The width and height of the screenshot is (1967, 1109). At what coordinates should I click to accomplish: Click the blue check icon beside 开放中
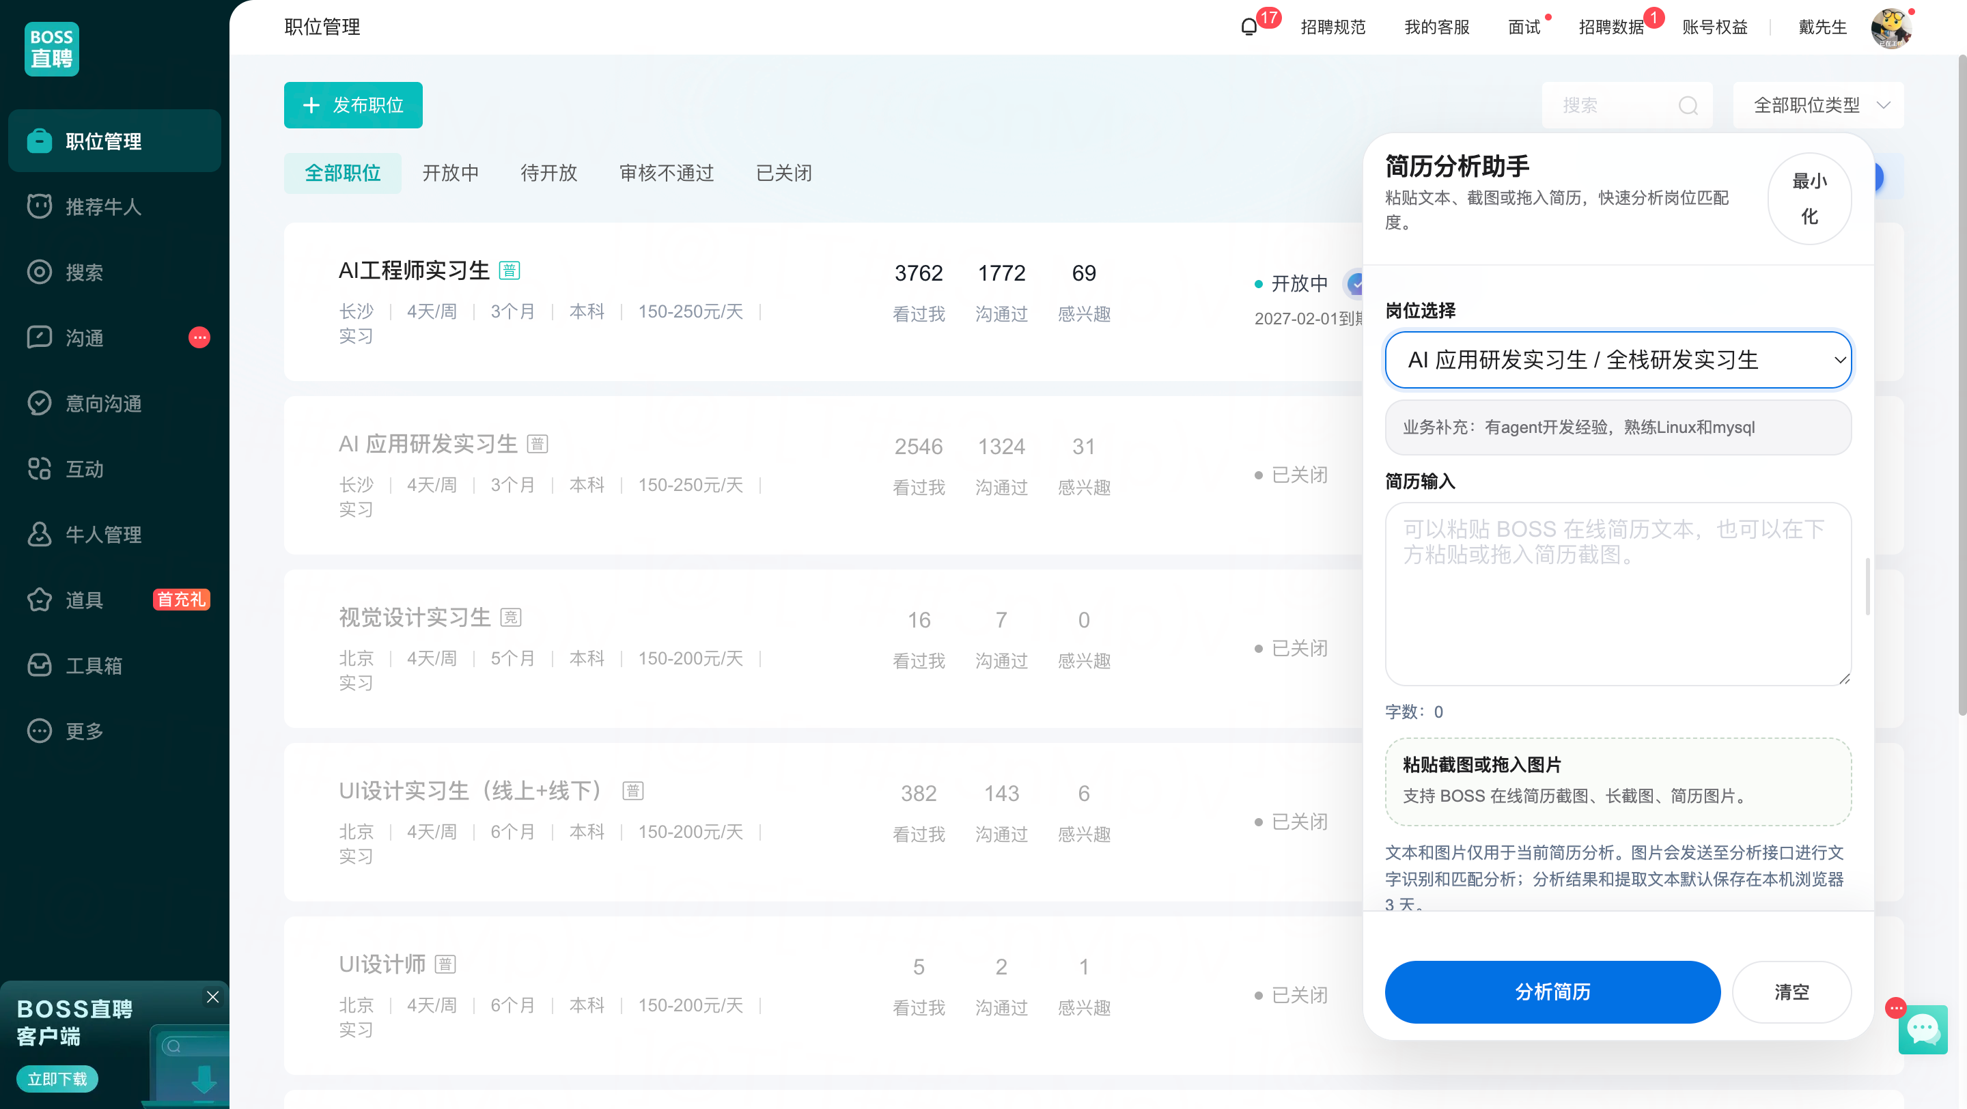point(1355,284)
